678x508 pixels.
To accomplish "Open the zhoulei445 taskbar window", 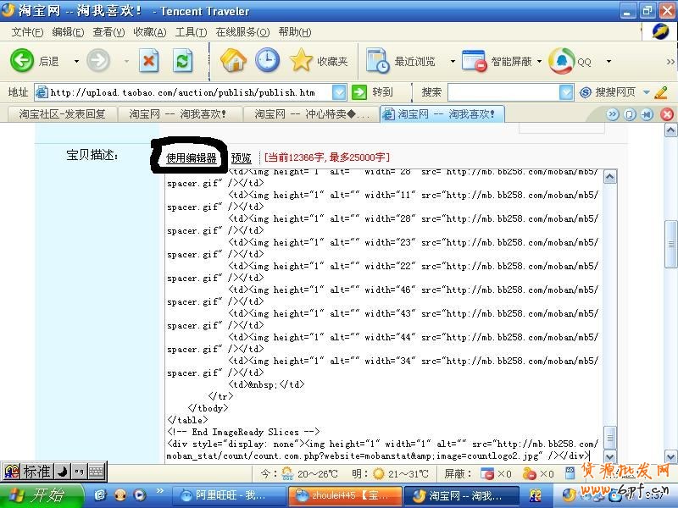I will coord(345,495).
